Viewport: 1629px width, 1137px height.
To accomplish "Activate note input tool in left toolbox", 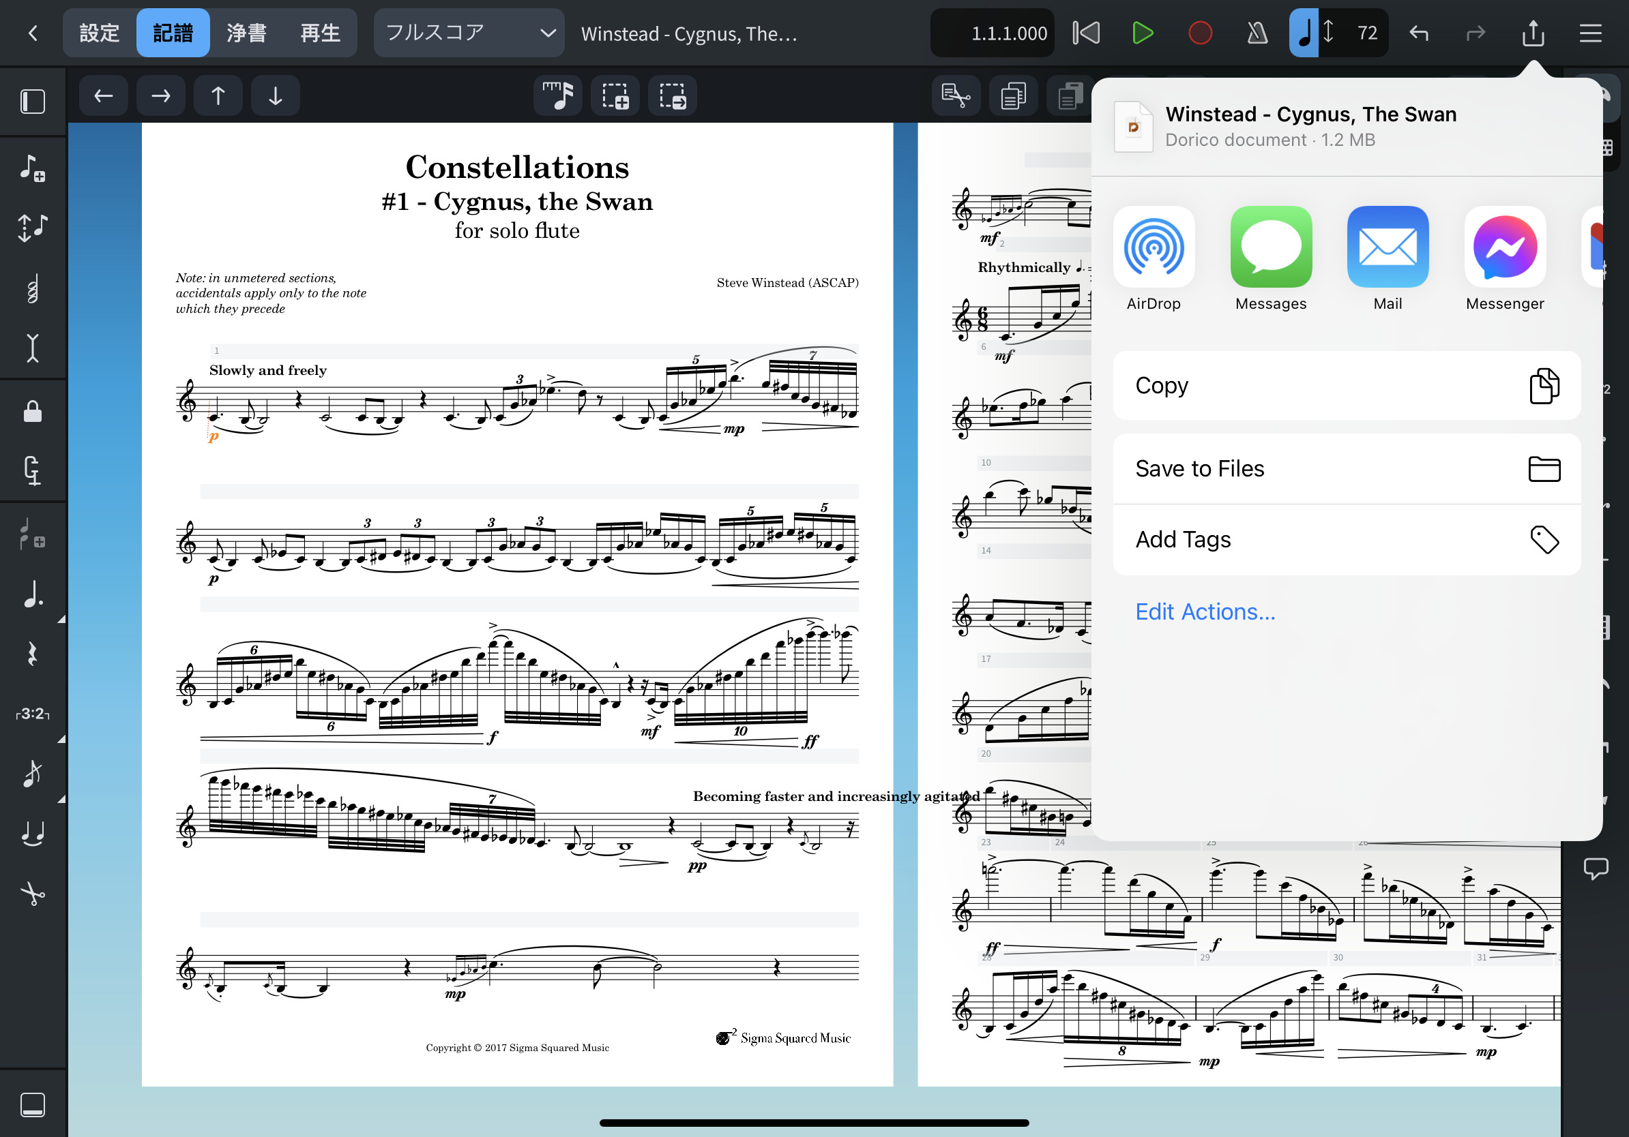I will coord(33,168).
